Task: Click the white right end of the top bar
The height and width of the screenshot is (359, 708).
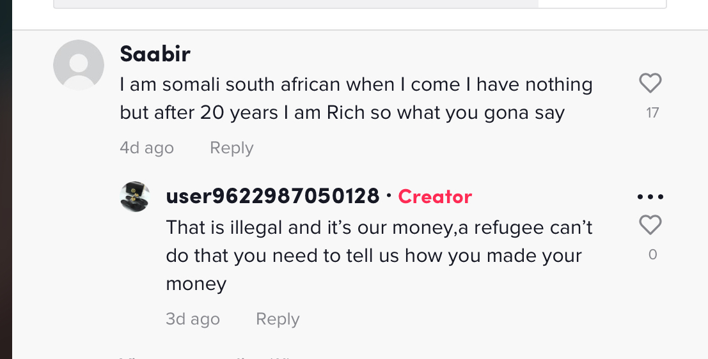Action: click(x=601, y=3)
